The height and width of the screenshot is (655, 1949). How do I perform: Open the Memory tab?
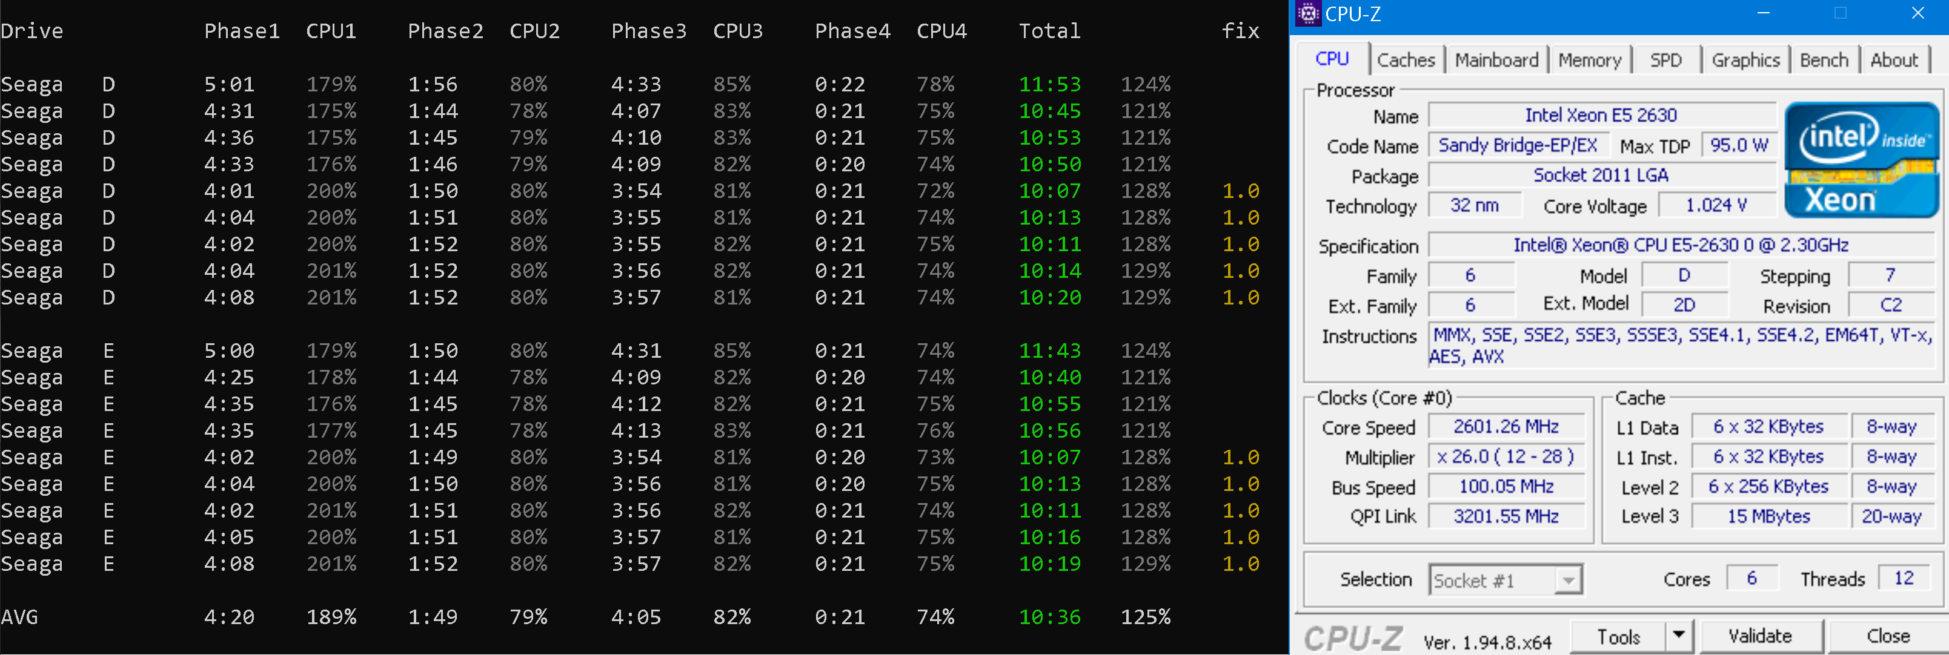click(1589, 60)
